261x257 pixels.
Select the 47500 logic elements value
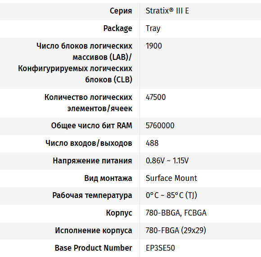[x=156, y=97]
